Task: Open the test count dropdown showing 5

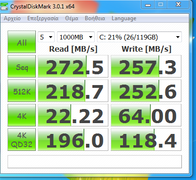Action: (46, 37)
